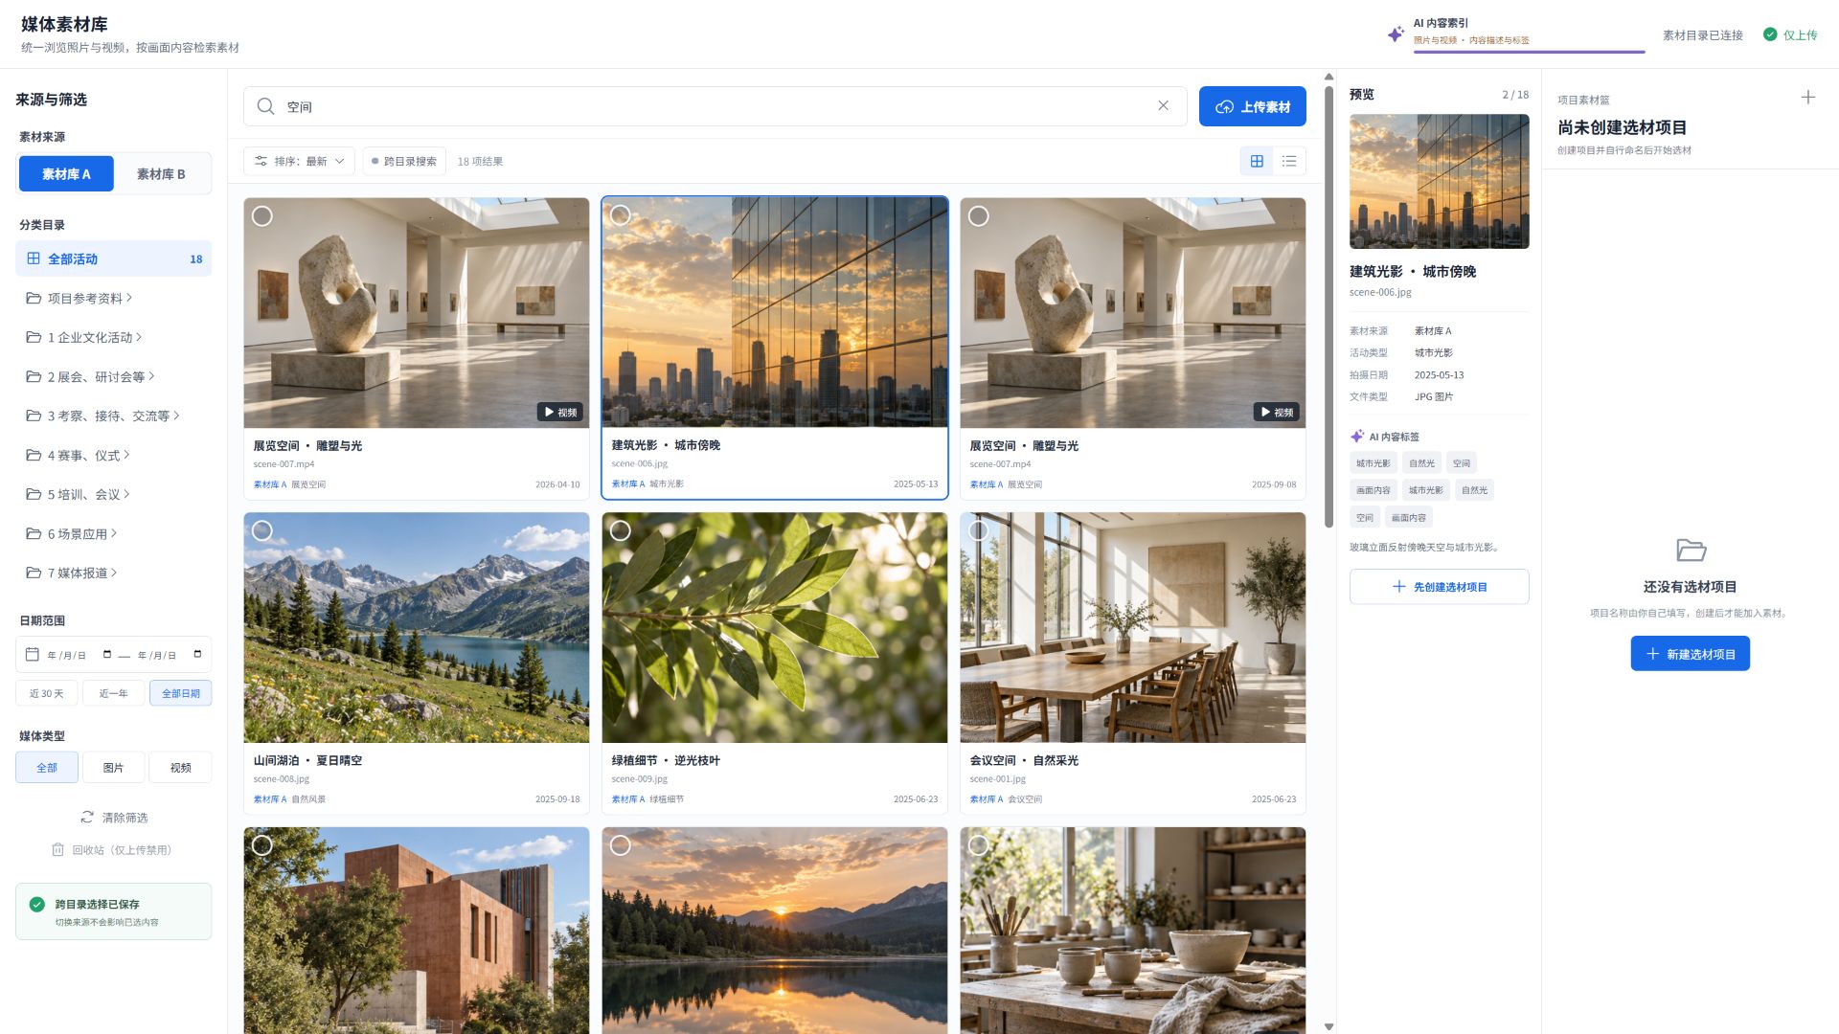The image size is (1839, 1034).
Task: Switch to list view icon
Action: [x=1289, y=161]
